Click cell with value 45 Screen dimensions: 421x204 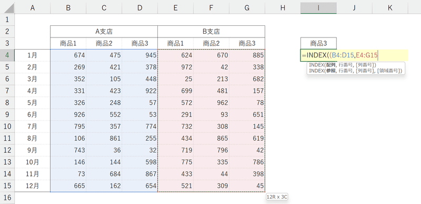(x=247, y=186)
